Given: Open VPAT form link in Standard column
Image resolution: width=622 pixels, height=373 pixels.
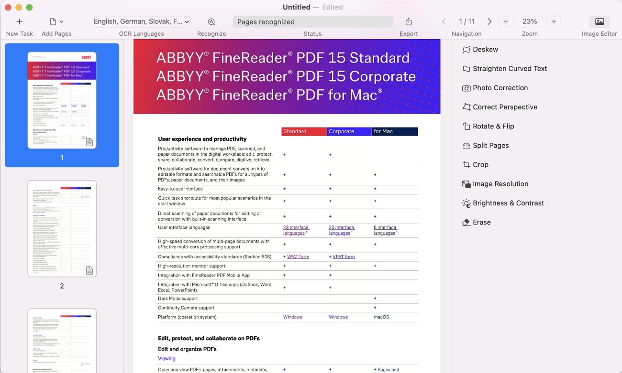Looking at the screenshot, I should click(298, 256).
